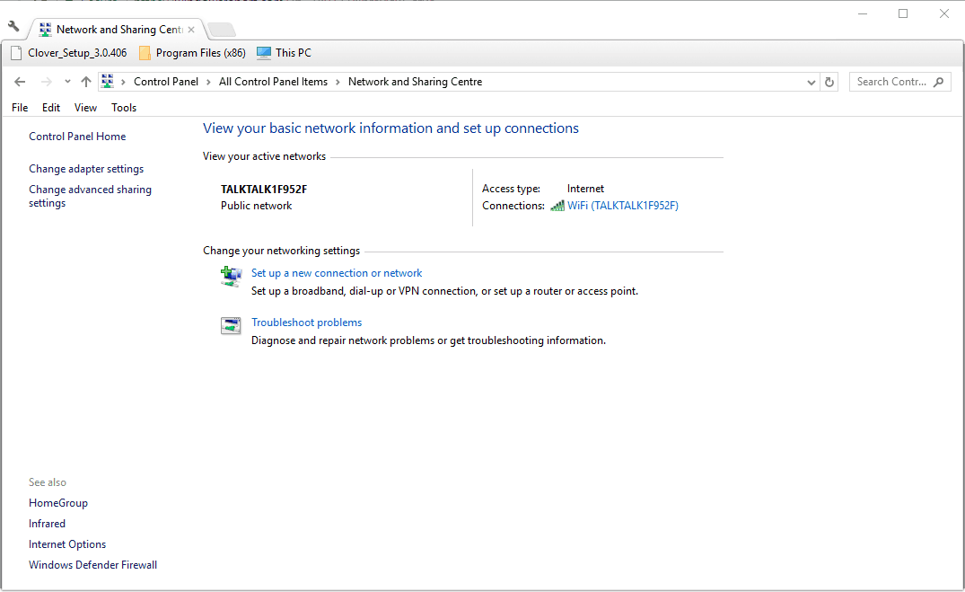Open the This PC bookmark
Image resolution: width=965 pixels, height=592 pixels.
[x=284, y=53]
